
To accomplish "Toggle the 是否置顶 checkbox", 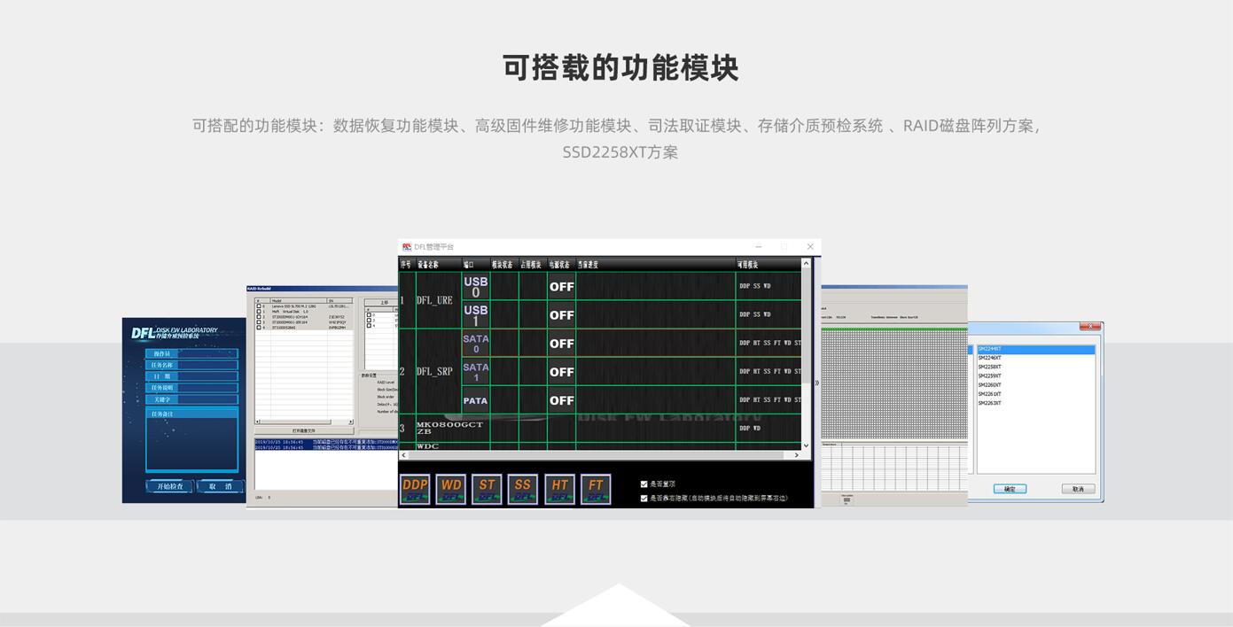I will pos(644,484).
